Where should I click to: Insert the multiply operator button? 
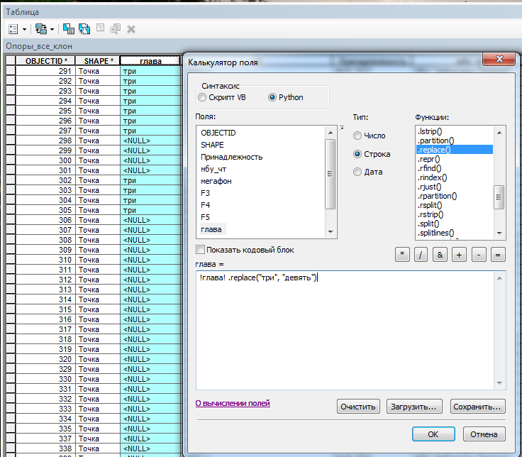click(403, 255)
